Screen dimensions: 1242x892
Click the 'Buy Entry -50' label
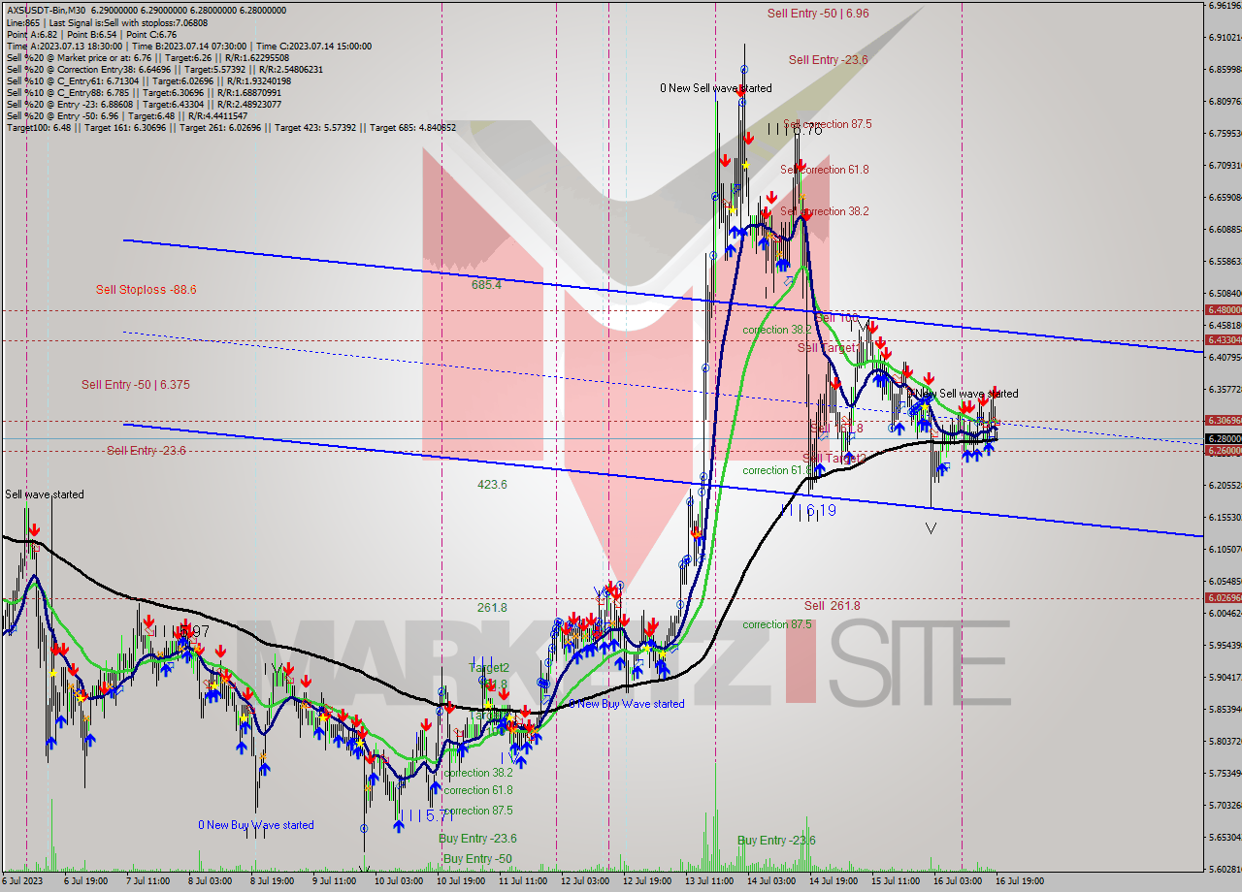pyautogui.click(x=476, y=859)
